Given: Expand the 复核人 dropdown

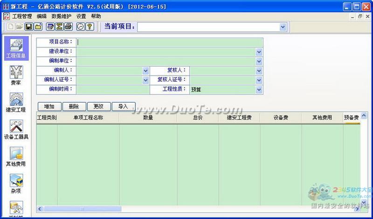Looking at the screenshot, I should (259, 71).
